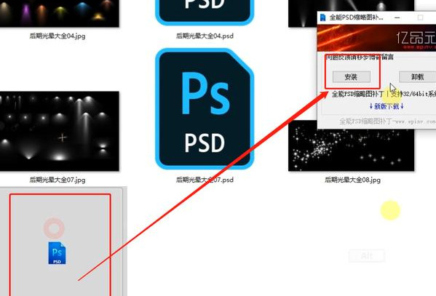Click the 全能PSD缩略图补丁 support 32/64bit description text
This screenshot has height=296, width=436.
coord(384,94)
